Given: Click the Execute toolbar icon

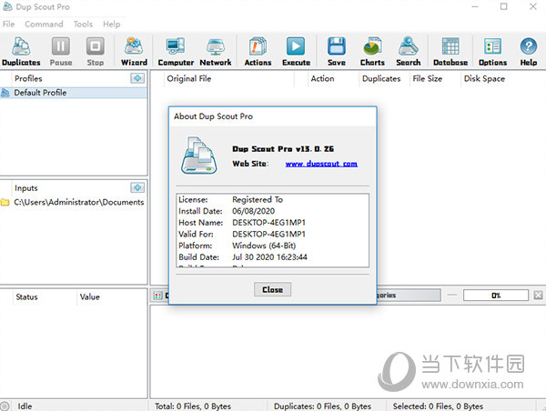Looking at the screenshot, I should tap(296, 51).
